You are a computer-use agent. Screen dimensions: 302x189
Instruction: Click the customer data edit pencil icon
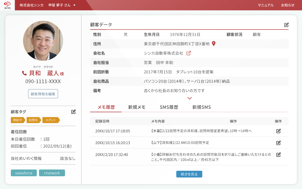[286, 25]
